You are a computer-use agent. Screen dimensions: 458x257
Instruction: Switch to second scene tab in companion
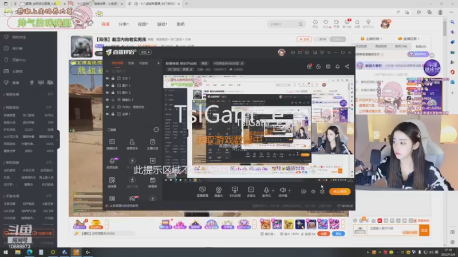[131, 63]
